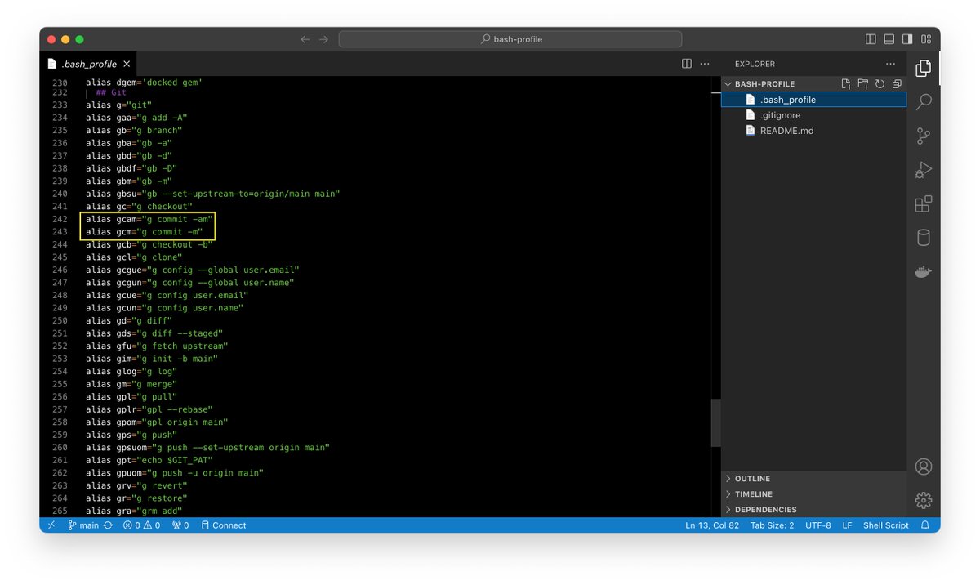Refresh the Explorer file tree
Viewport: 980px width, 585px height.
pyautogui.click(x=880, y=84)
